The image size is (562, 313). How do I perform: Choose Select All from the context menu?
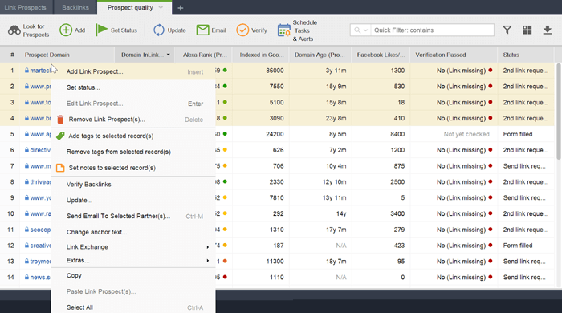134,307
